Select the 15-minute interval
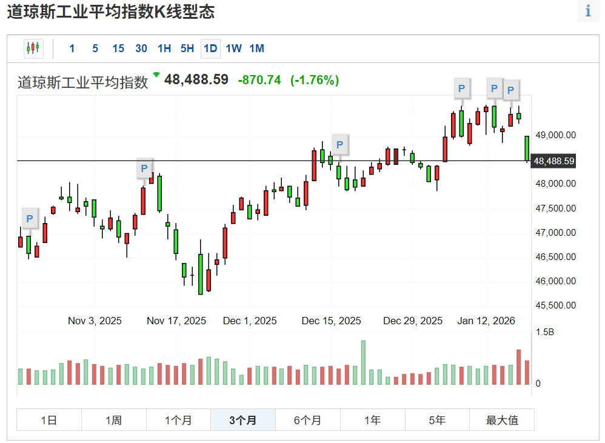Viewport: 605px width, 443px height. point(118,48)
